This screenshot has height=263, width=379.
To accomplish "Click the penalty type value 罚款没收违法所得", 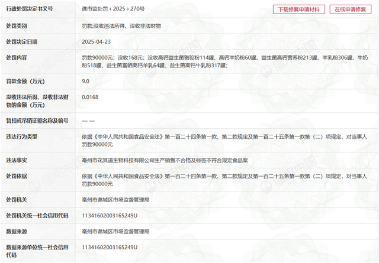I will pos(121,27).
